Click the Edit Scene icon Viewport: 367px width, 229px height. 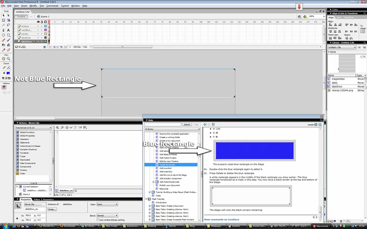(x=299, y=17)
